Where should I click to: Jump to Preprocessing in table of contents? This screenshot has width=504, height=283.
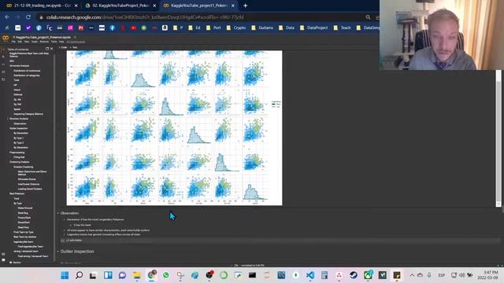click(x=17, y=153)
